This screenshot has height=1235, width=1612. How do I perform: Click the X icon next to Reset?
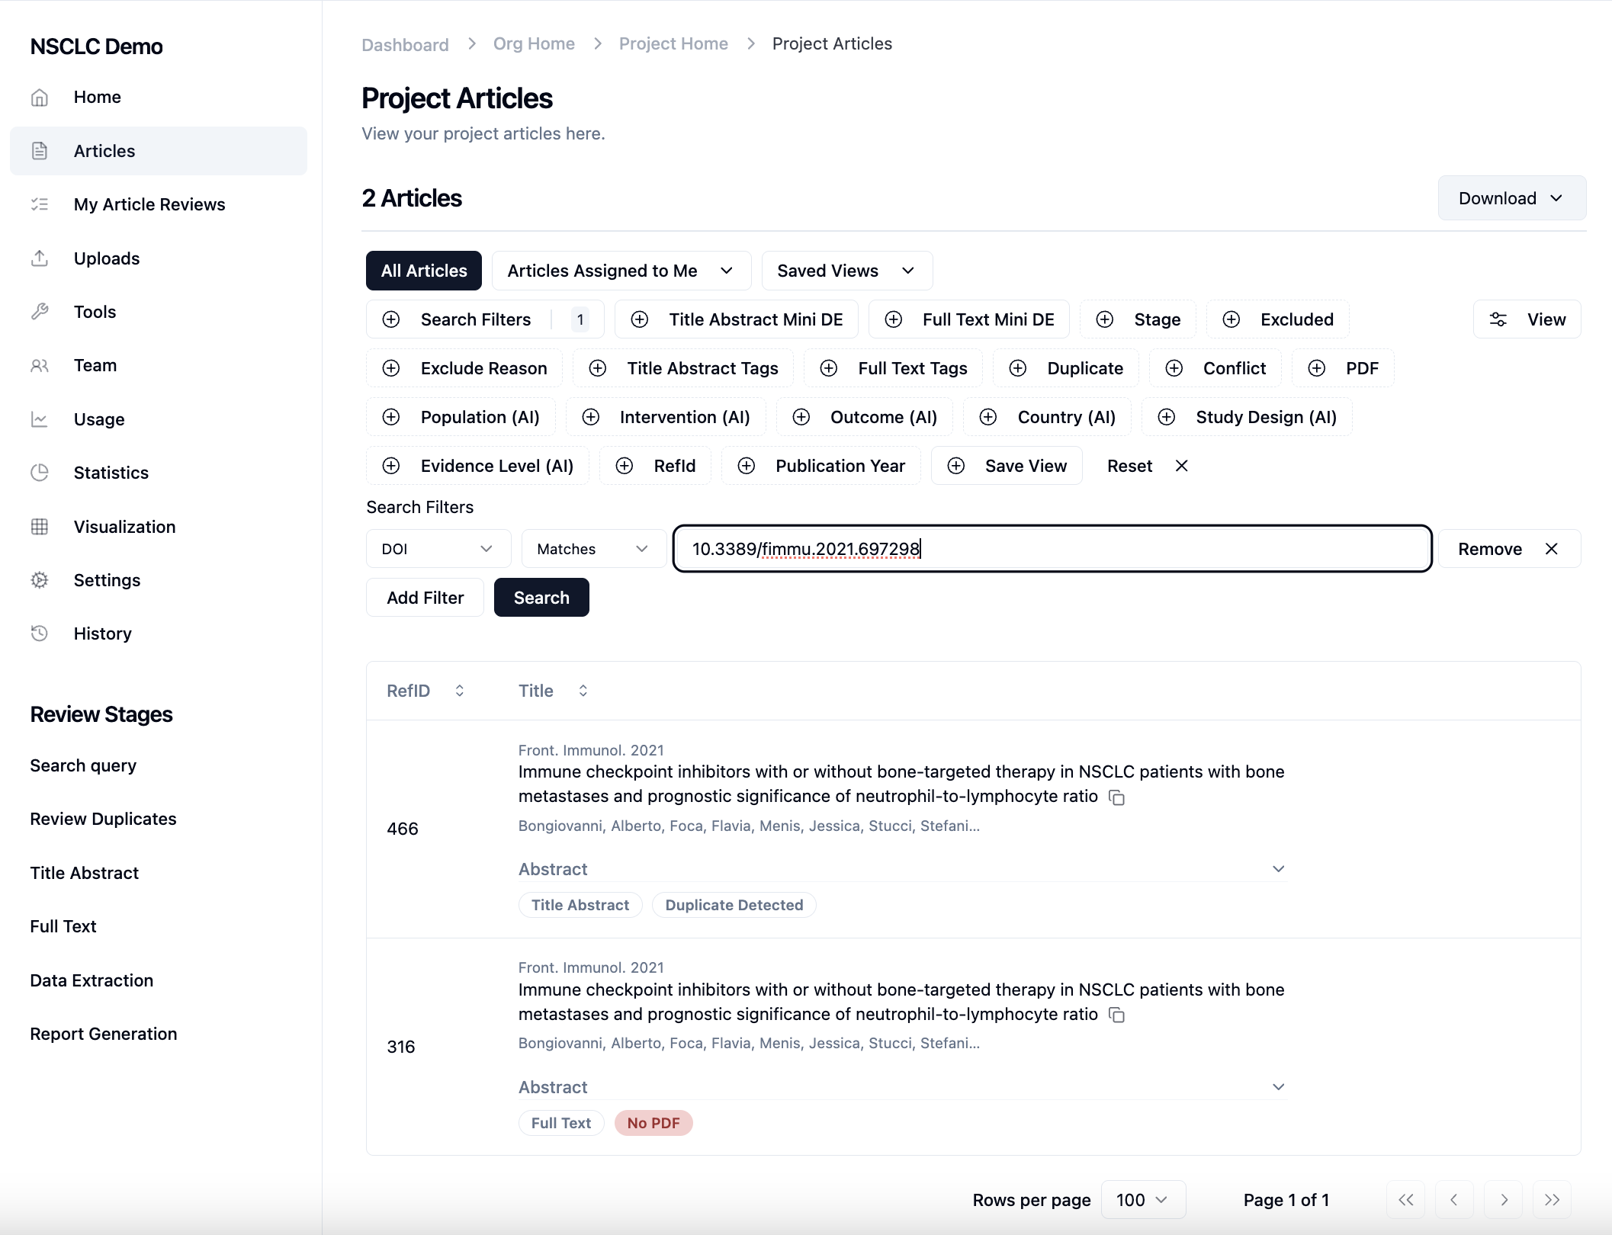(x=1181, y=466)
